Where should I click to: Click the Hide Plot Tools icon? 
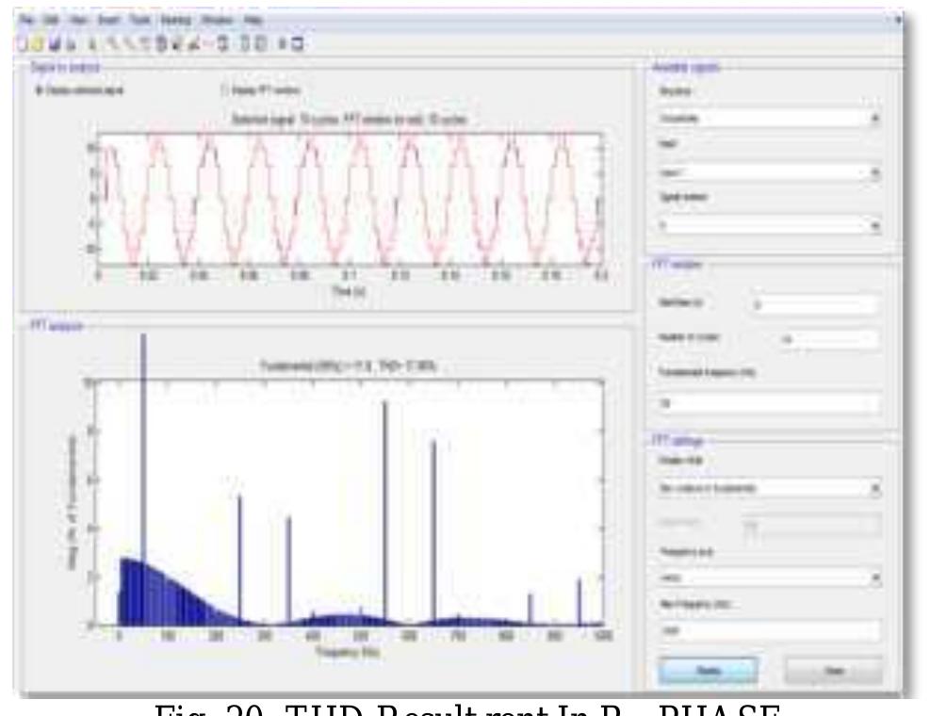[283, 44]
